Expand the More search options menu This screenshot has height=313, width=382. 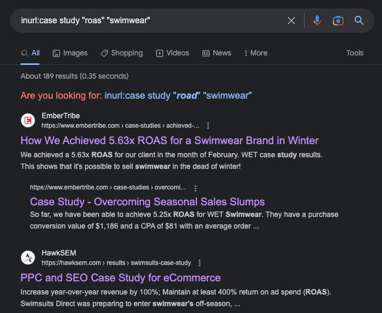(256, 53)
